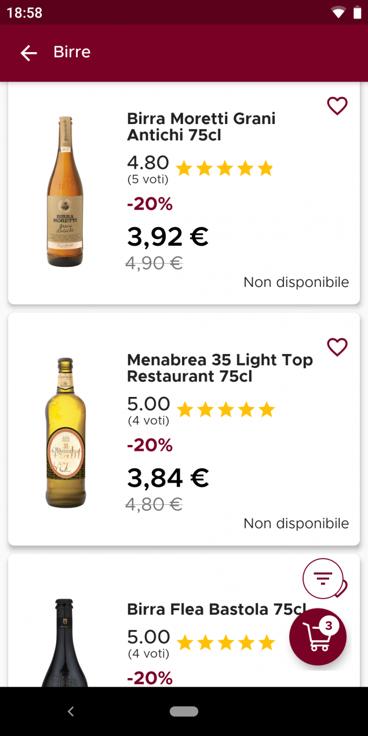Open Birra Flea Bastola bottle image
Screen dimensions: 368x736
click(x=65, y=643)
